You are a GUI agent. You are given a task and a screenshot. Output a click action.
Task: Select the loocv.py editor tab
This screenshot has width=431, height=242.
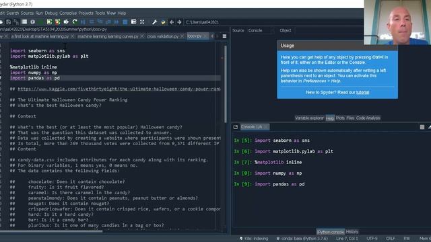pos(195,36)
